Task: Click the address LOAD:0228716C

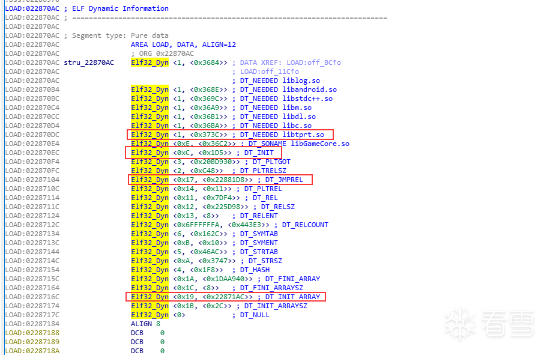Action: [32, 297]
